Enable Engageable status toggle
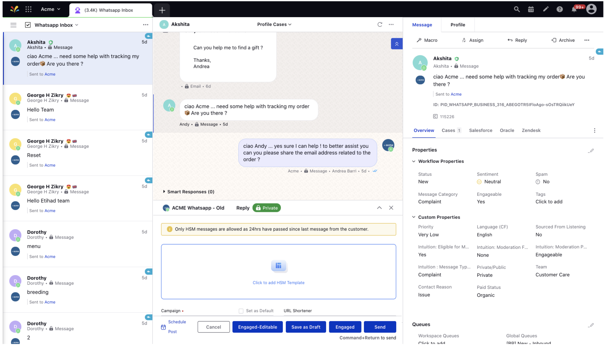The height and width of the screenshot is (350, 604). (481, 201)
